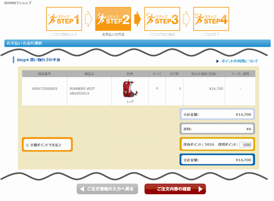Click the held points value 5016
The height and width of the screenshot is (201, 274).
209,145
